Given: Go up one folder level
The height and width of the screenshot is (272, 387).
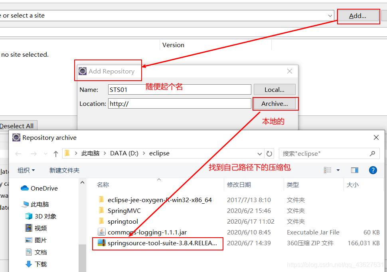Looking at the screenshot, I should [56, 154].
